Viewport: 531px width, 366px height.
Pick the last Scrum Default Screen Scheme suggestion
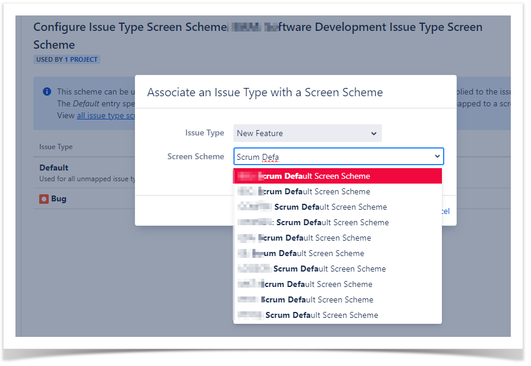(337, 315)
